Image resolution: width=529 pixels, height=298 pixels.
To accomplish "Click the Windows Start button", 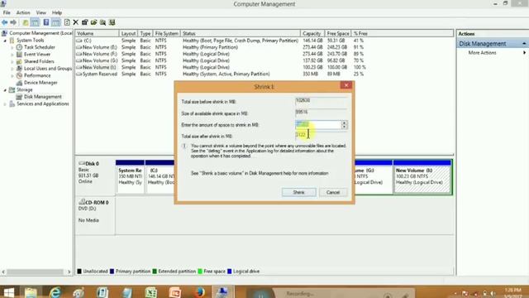I will tap(8, 292).
